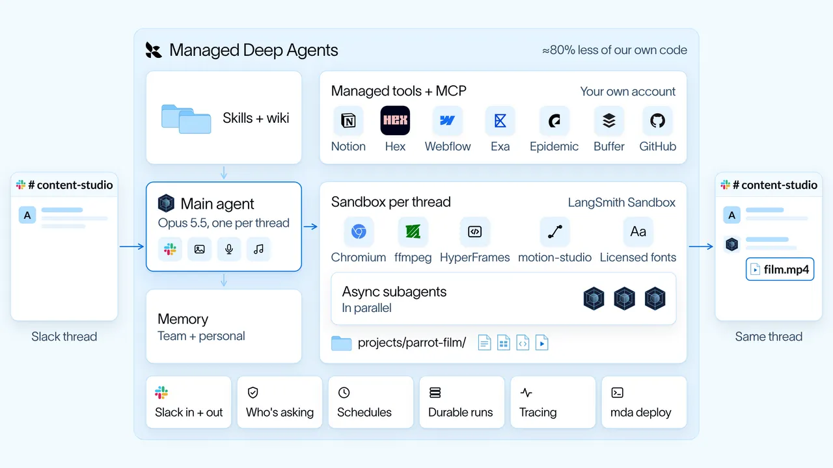Image resolution: width=833 pixels, height=468 pixels.
Task: Open the Chromium sandbox icon
Action: (x=359, y=232)
